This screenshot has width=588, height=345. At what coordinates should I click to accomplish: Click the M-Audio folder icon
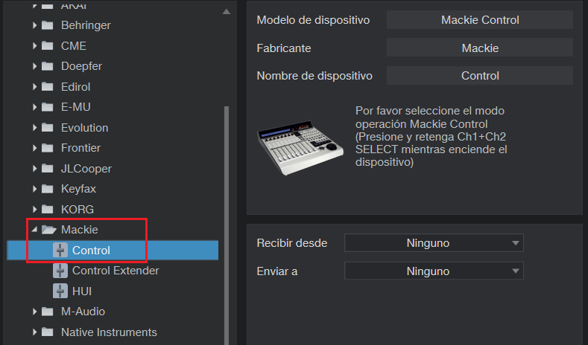(x=47, y=312)
